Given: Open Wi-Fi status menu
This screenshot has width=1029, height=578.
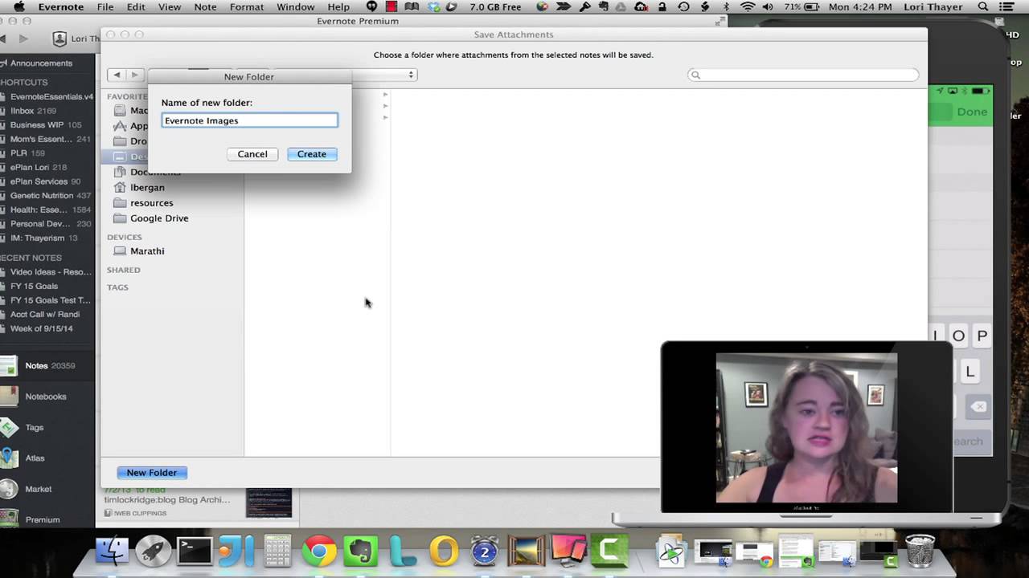Looking at the screenshot, I should (748, 6).
